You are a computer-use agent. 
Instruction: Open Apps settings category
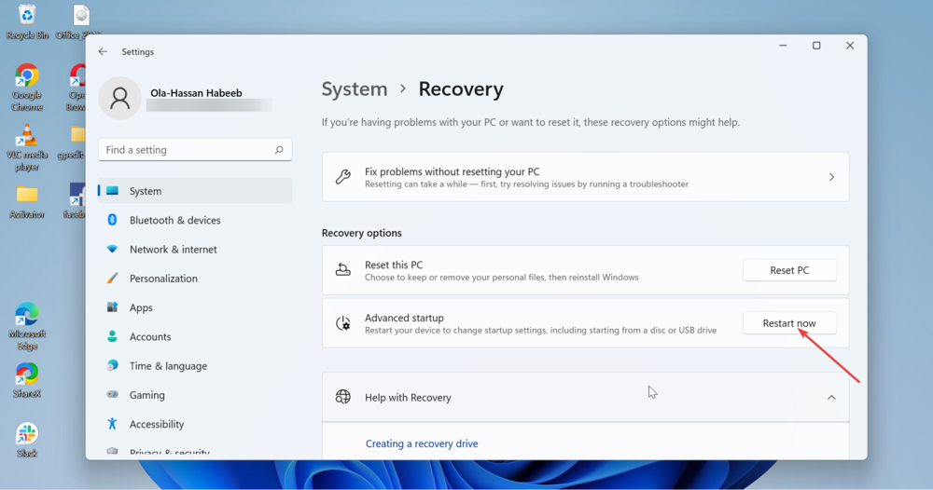pyautogui.click(x=195, y=307)
